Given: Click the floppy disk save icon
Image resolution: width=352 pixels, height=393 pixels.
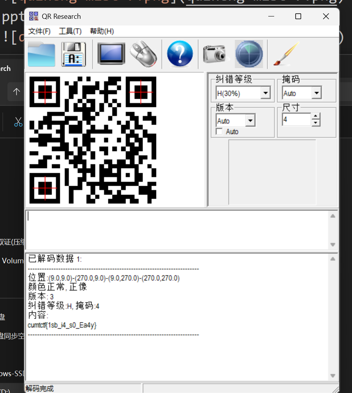Looking at the screenshot, I should click(74, 54).
